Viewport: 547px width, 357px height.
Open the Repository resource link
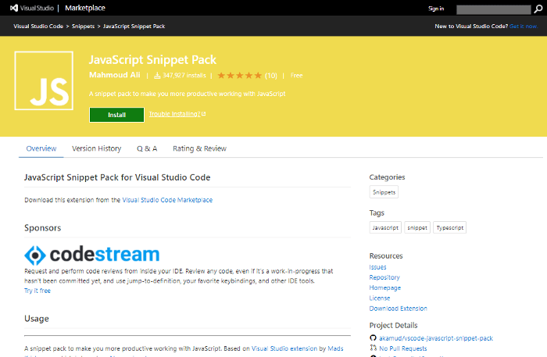(384, 277)
